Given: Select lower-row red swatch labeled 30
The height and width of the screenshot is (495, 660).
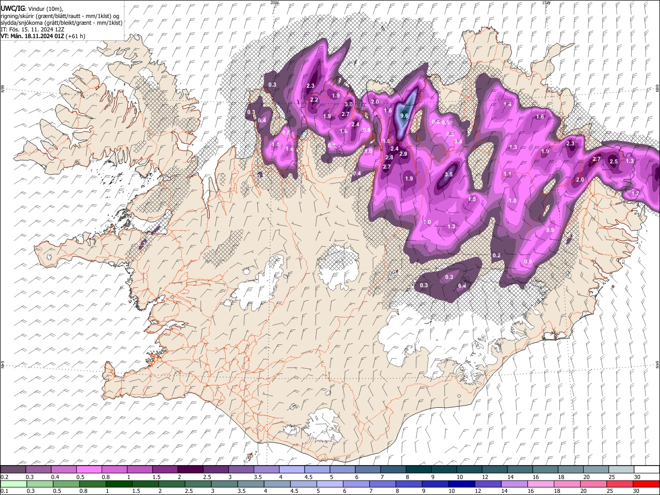Looking at the screenshot, I should coord(646,484).
